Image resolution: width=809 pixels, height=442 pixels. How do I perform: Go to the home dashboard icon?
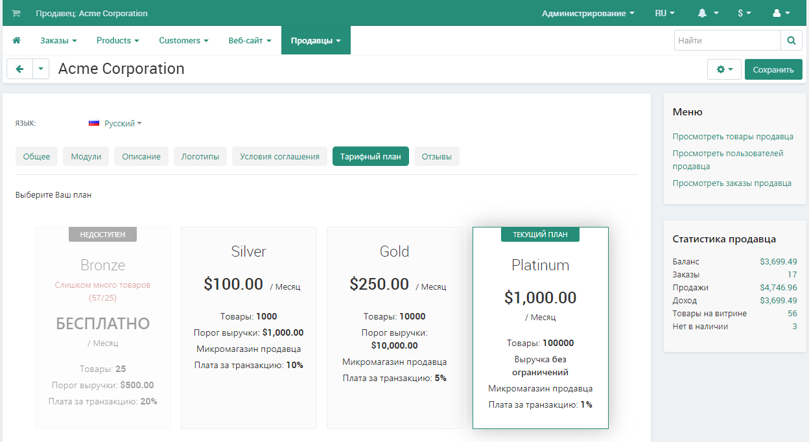point(16,40)
